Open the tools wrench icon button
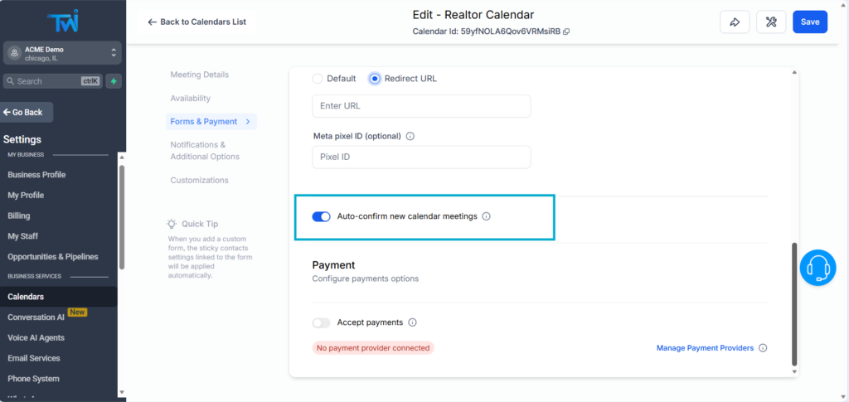 [771, 22]
